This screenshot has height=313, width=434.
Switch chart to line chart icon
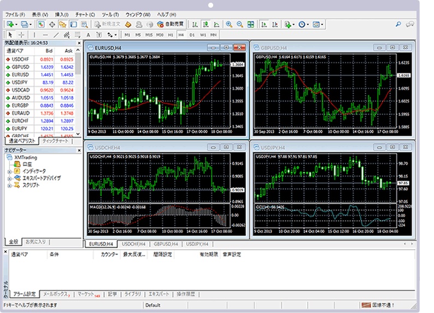pyautogui.click(x=216, y=25)
